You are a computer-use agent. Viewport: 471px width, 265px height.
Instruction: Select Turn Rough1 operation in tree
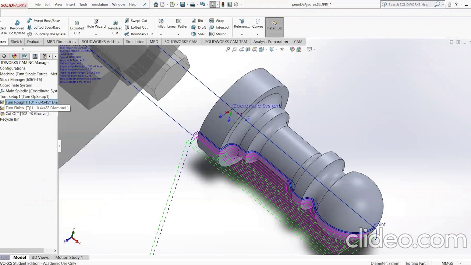click(29, 102)
